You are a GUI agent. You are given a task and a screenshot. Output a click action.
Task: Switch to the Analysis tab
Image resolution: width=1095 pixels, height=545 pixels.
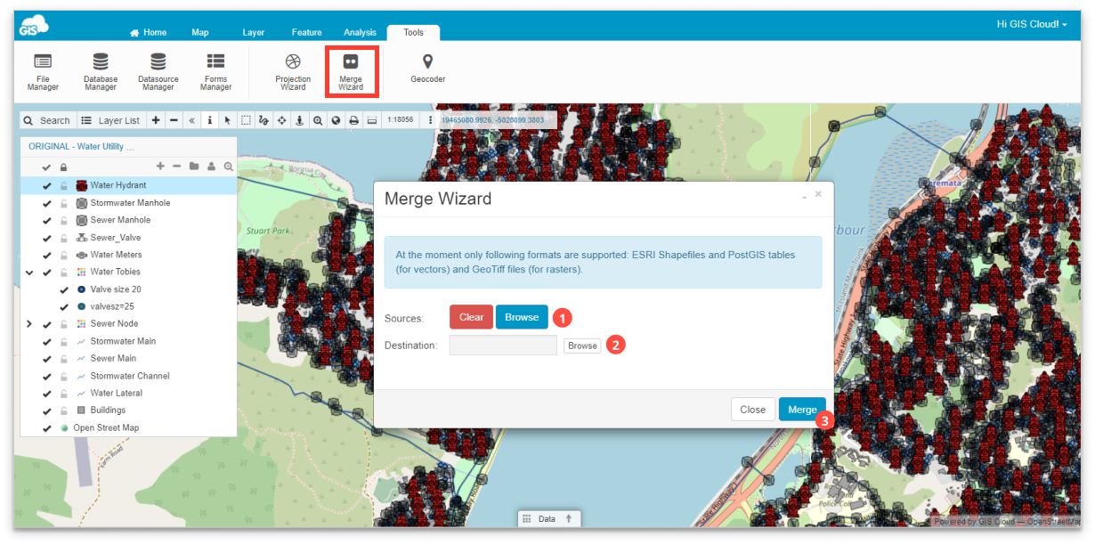click(x=360, y=31)
